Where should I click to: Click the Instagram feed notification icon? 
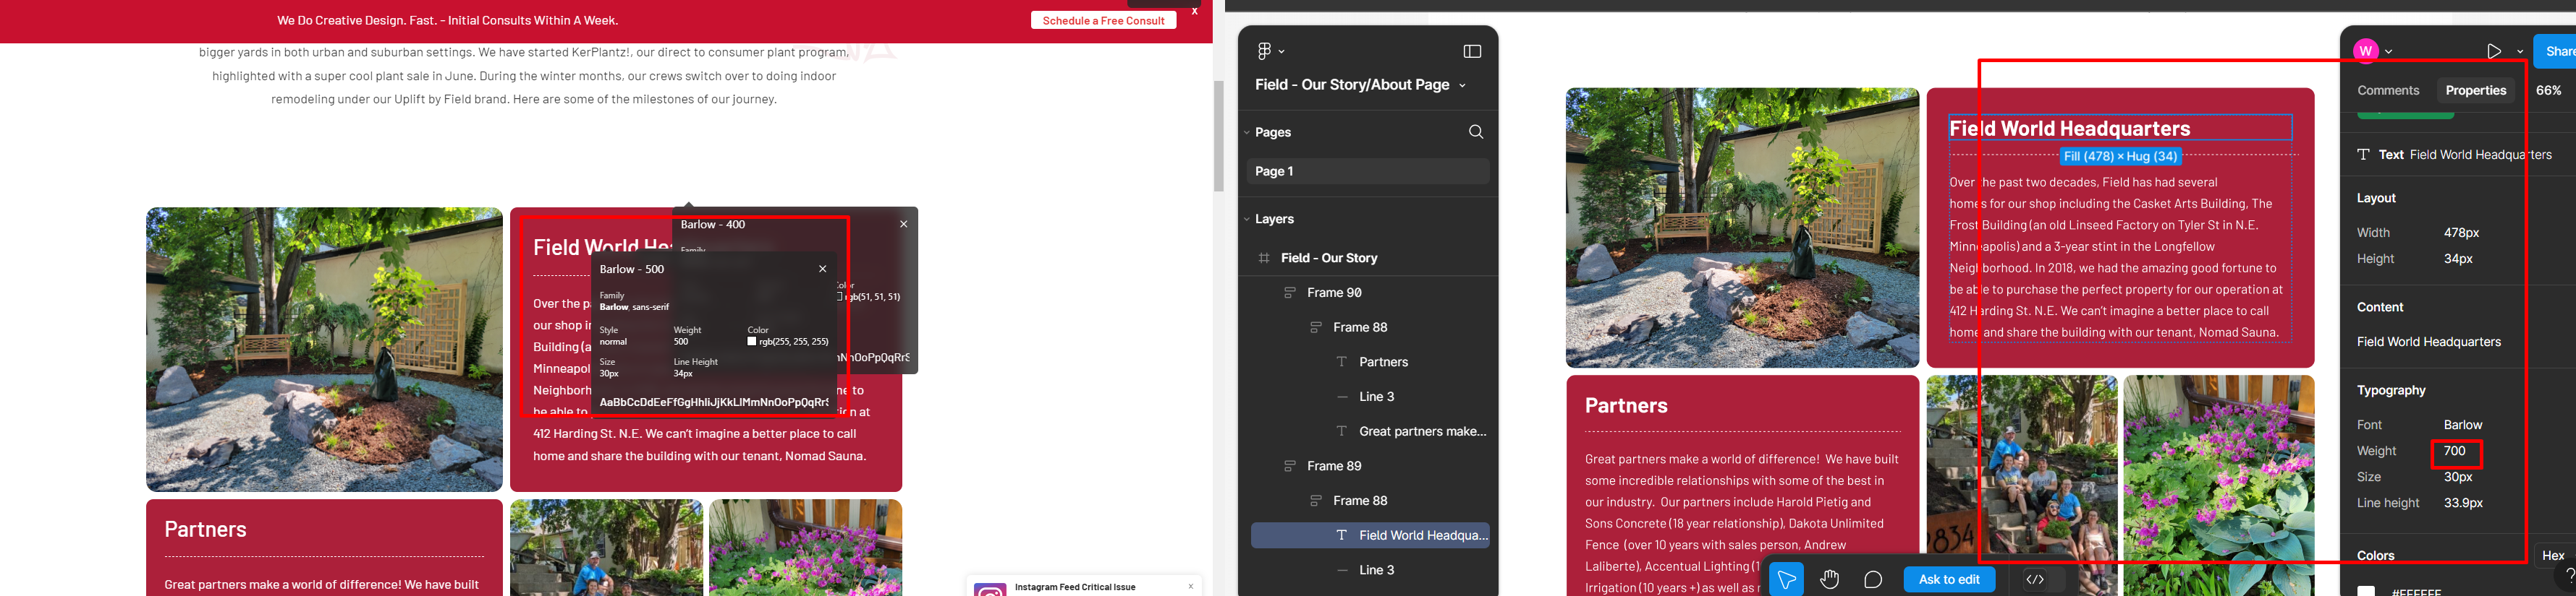tap(990, 590)
